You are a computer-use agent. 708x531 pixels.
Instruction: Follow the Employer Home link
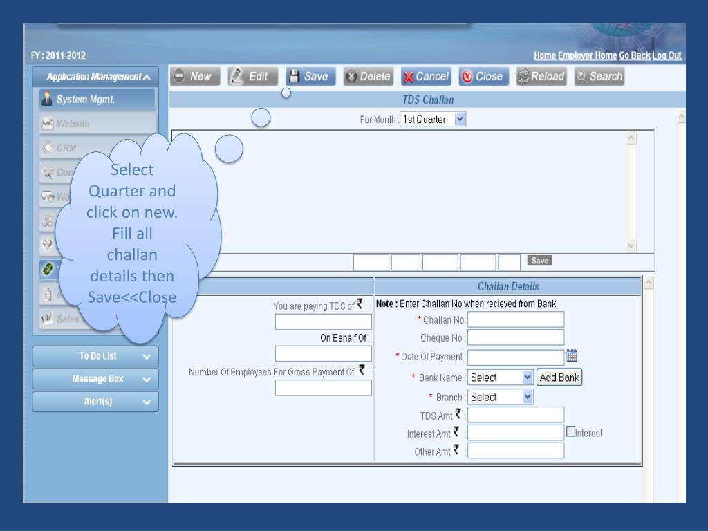[x=588, y=55]
